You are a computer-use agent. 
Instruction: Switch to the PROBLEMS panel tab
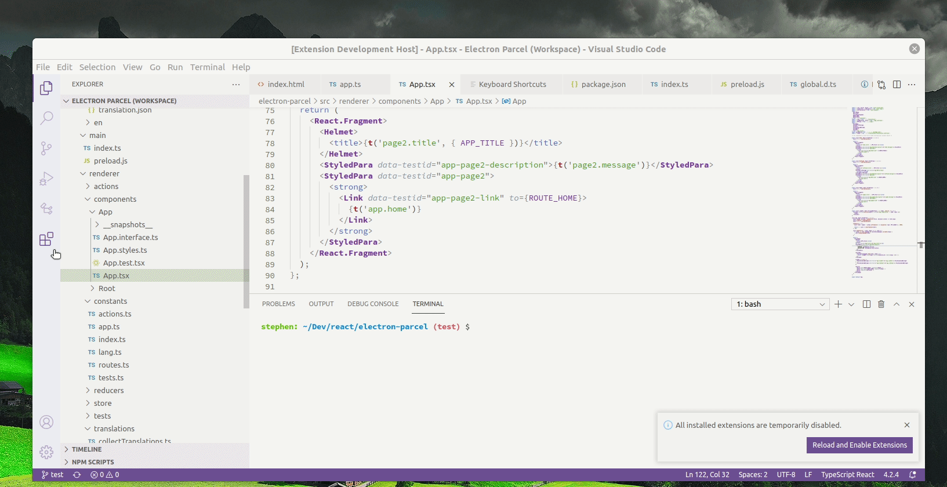tap(278, 304)
